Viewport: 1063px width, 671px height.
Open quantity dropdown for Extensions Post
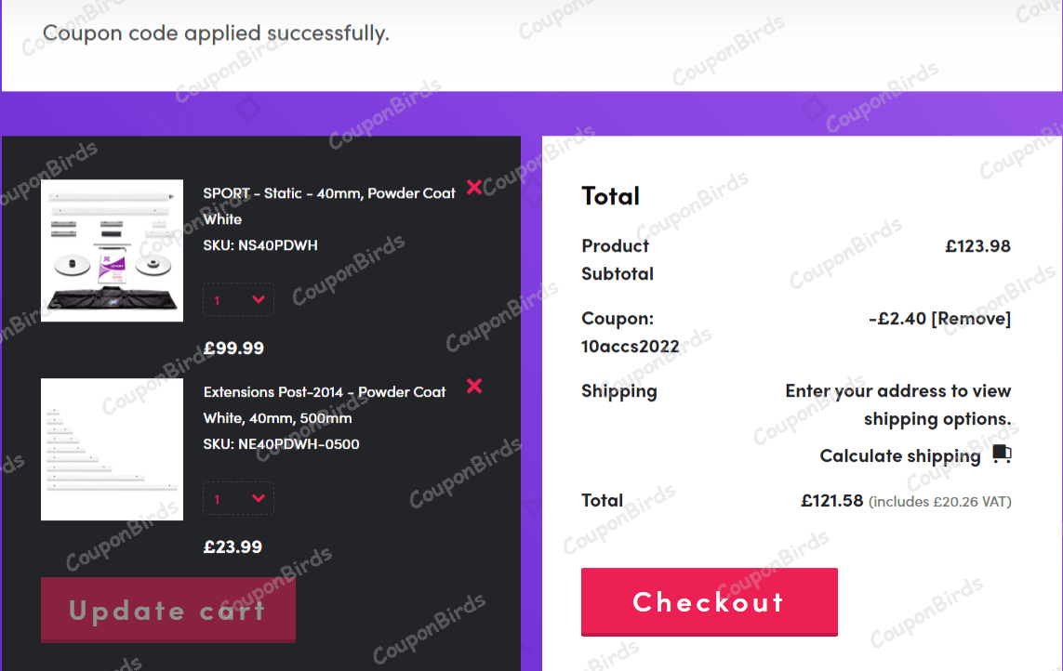(x=239, y=498)
